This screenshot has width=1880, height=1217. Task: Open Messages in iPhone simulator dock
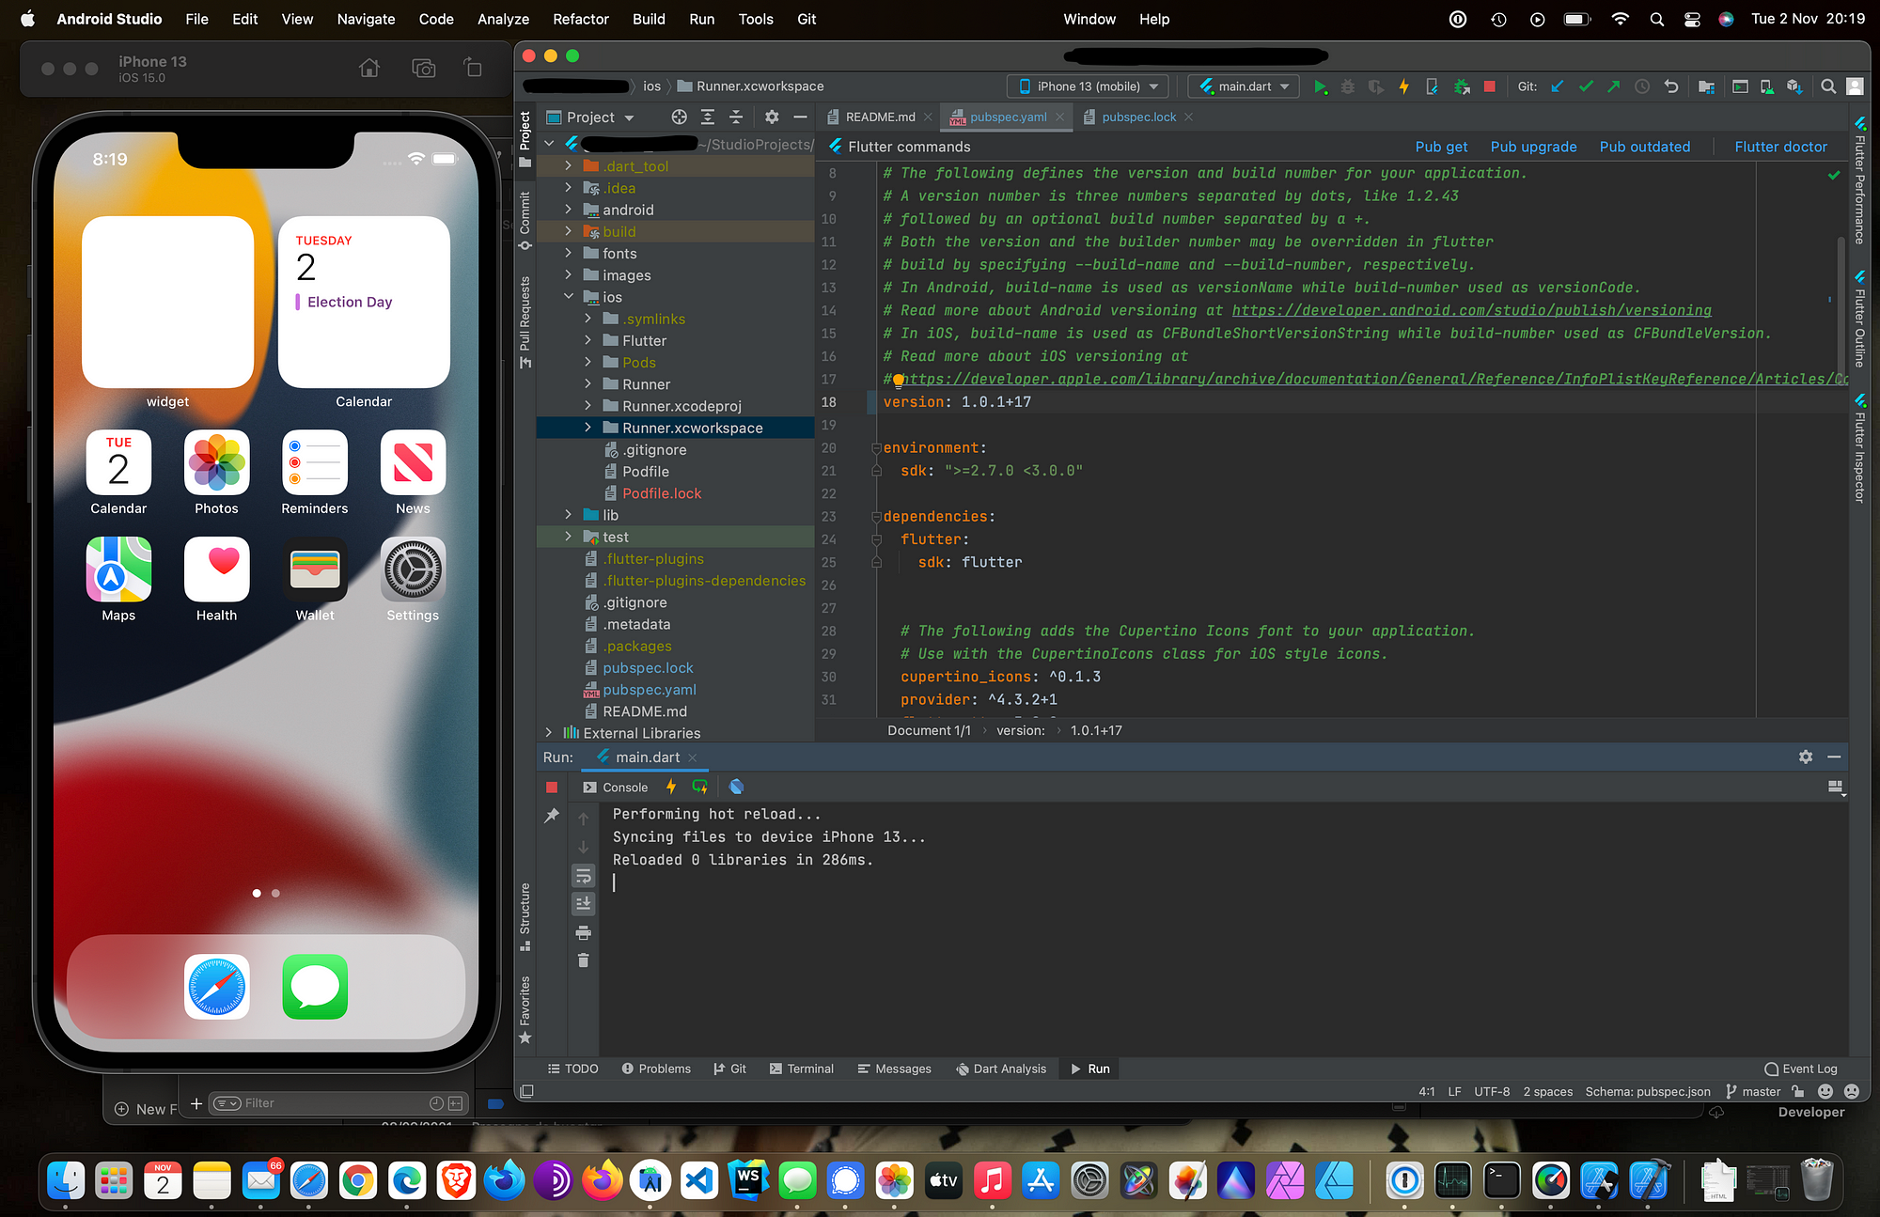coord(315,987)
